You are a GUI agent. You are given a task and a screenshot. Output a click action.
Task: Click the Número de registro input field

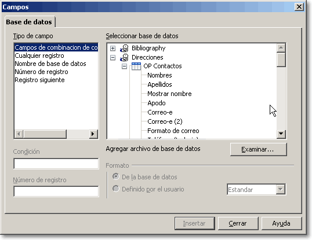point(56,191)
